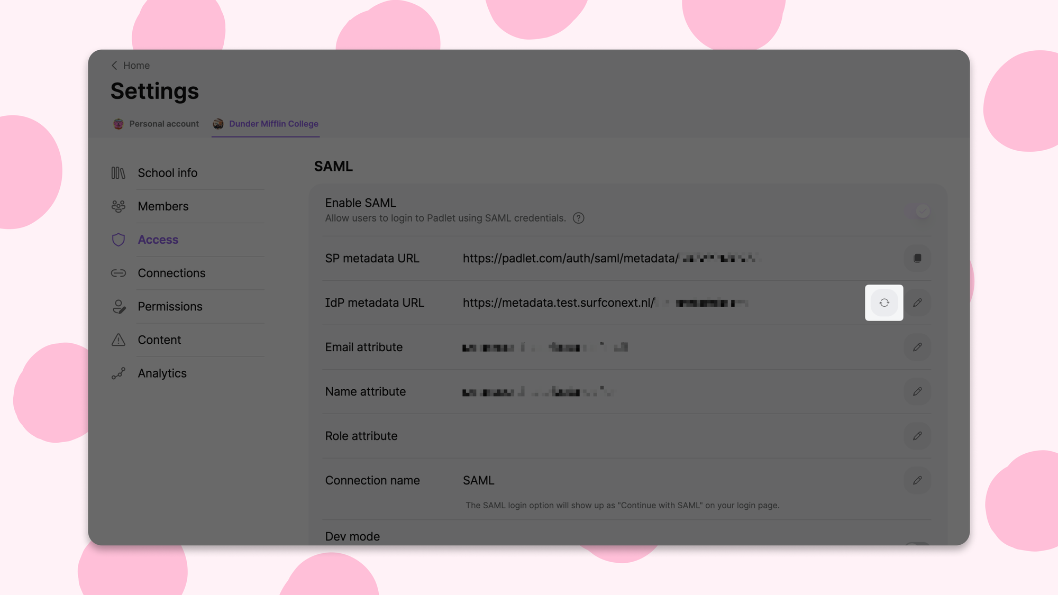Click the Access shield icon

118,240
